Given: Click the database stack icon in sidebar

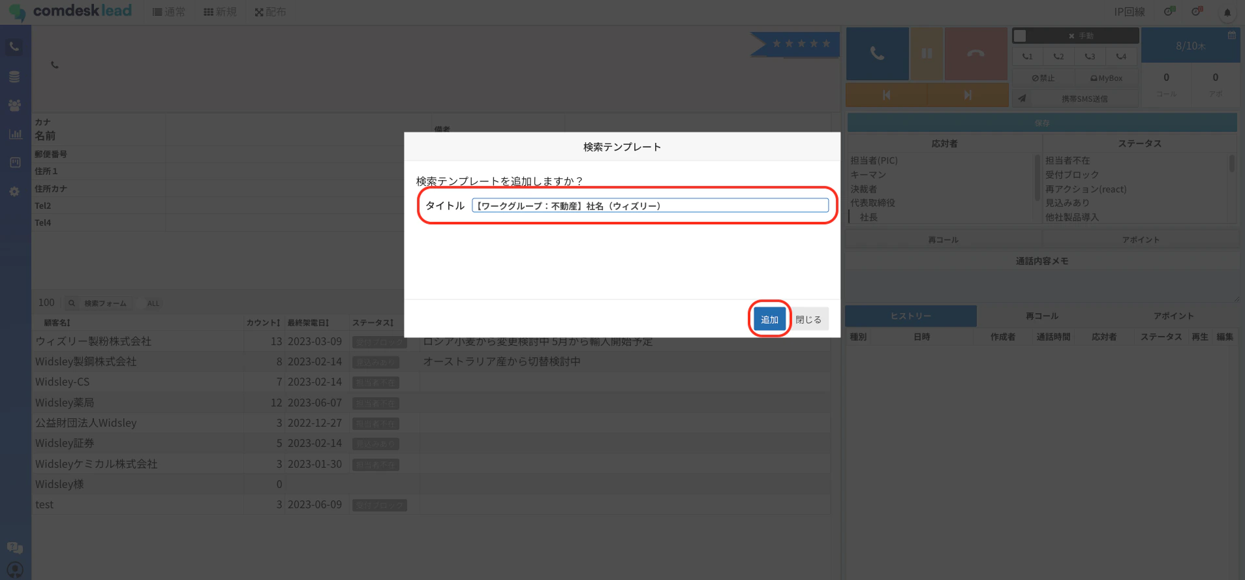Looking at the screenshot, I should tap(14, 76).
